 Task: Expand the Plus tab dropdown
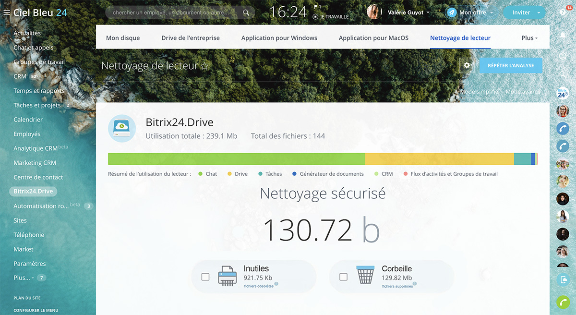tap(529, 38)
